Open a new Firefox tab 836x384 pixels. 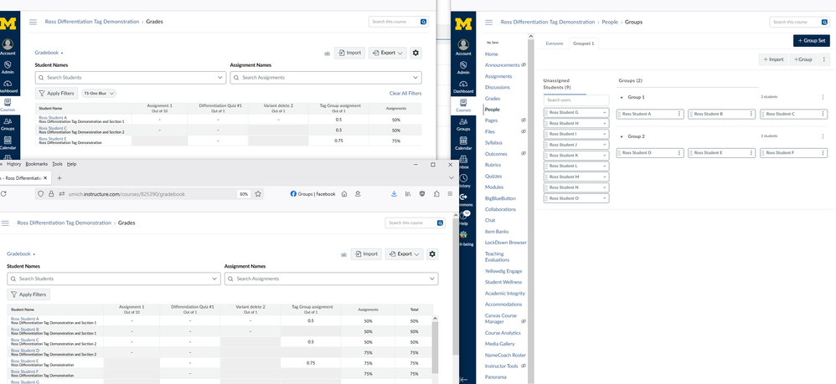coord(59,178)
